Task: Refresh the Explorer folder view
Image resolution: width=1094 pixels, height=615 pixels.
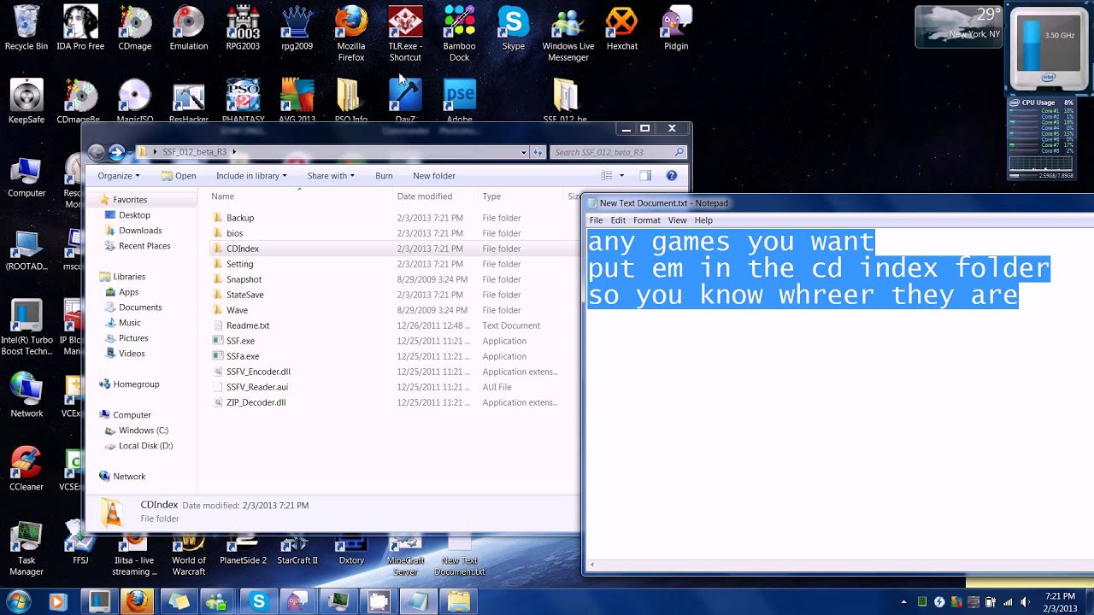Action: pos(538,152)
